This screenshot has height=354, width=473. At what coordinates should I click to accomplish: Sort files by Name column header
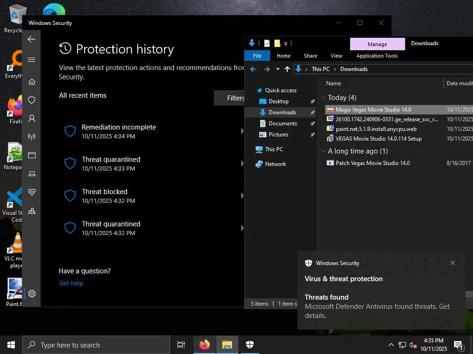334,83
